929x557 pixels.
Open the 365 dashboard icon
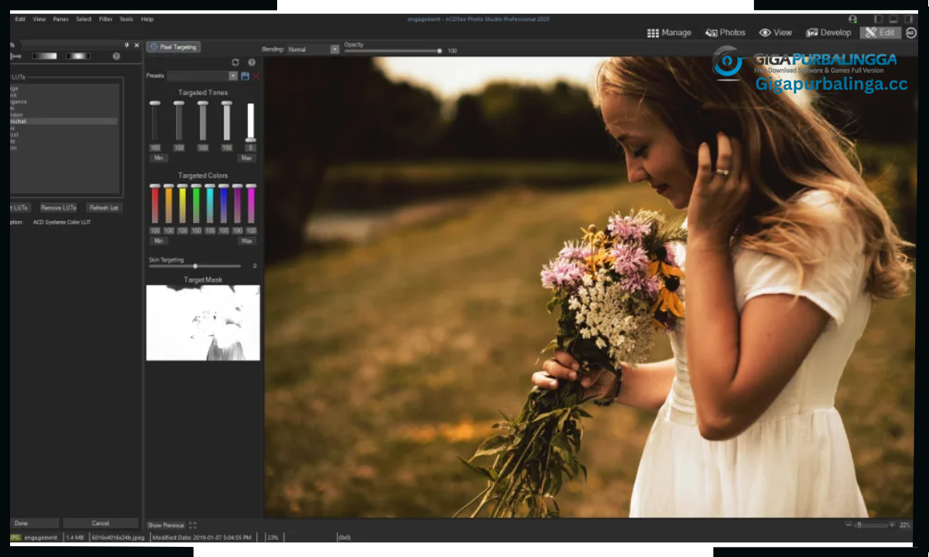tap(911, 32)
